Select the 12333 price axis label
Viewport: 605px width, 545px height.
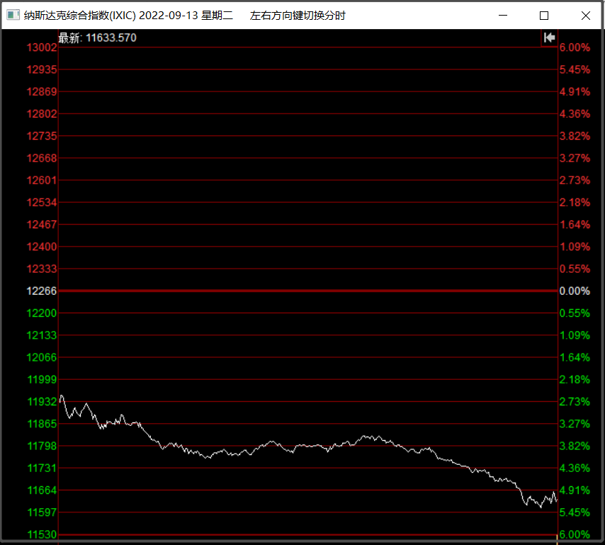(x=42, y=269)
